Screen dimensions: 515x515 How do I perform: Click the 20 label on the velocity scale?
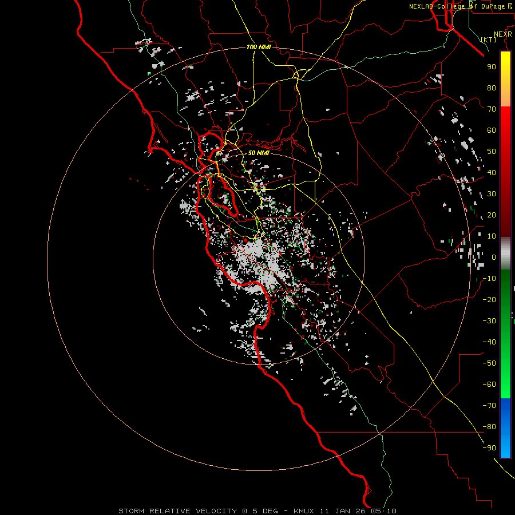pos(492,215)
